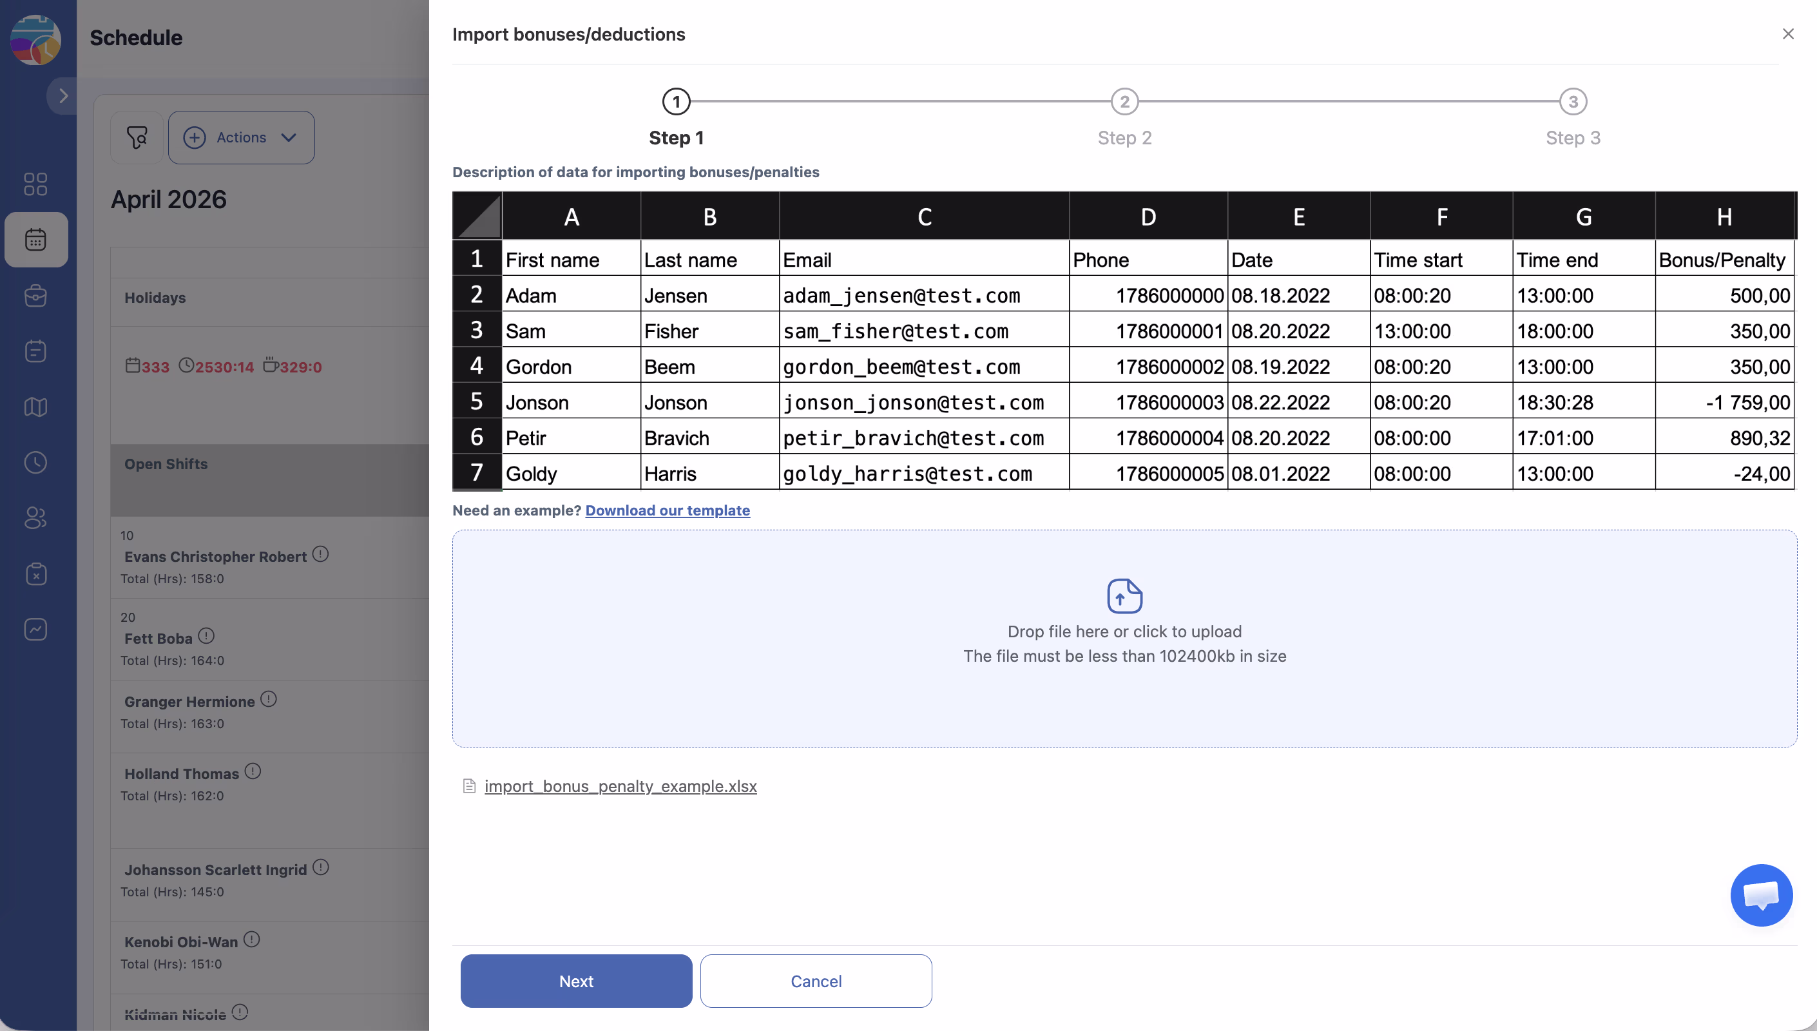The image size is (1817, 1031).
Task: Show info for Granger Hermione
Action: [x=268, y=700]
